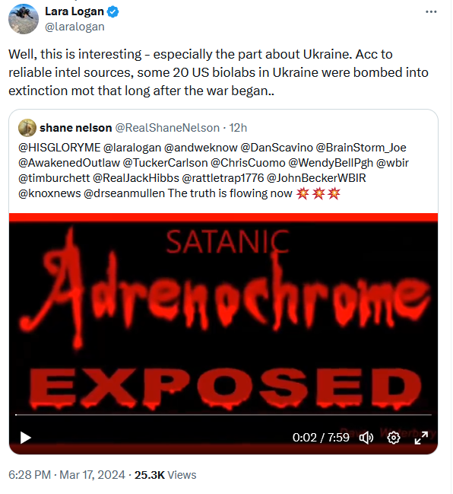Click the @knoxnews mention

(x=49, y=193)
